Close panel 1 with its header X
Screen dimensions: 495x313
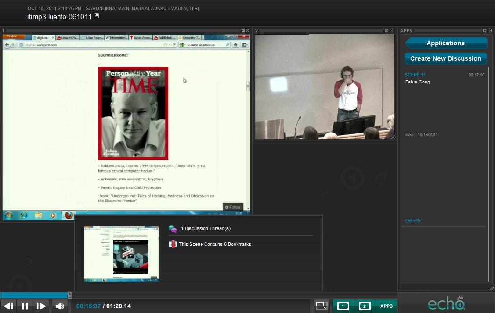[x=248, y=31]
